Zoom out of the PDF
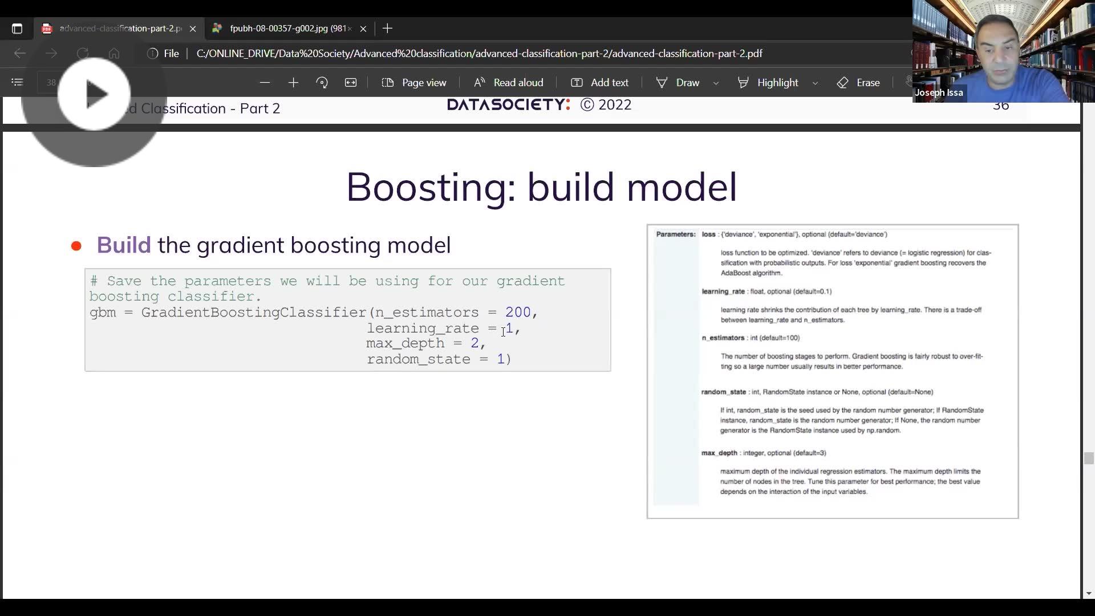 pyautogui.click(x=265, y=82)
